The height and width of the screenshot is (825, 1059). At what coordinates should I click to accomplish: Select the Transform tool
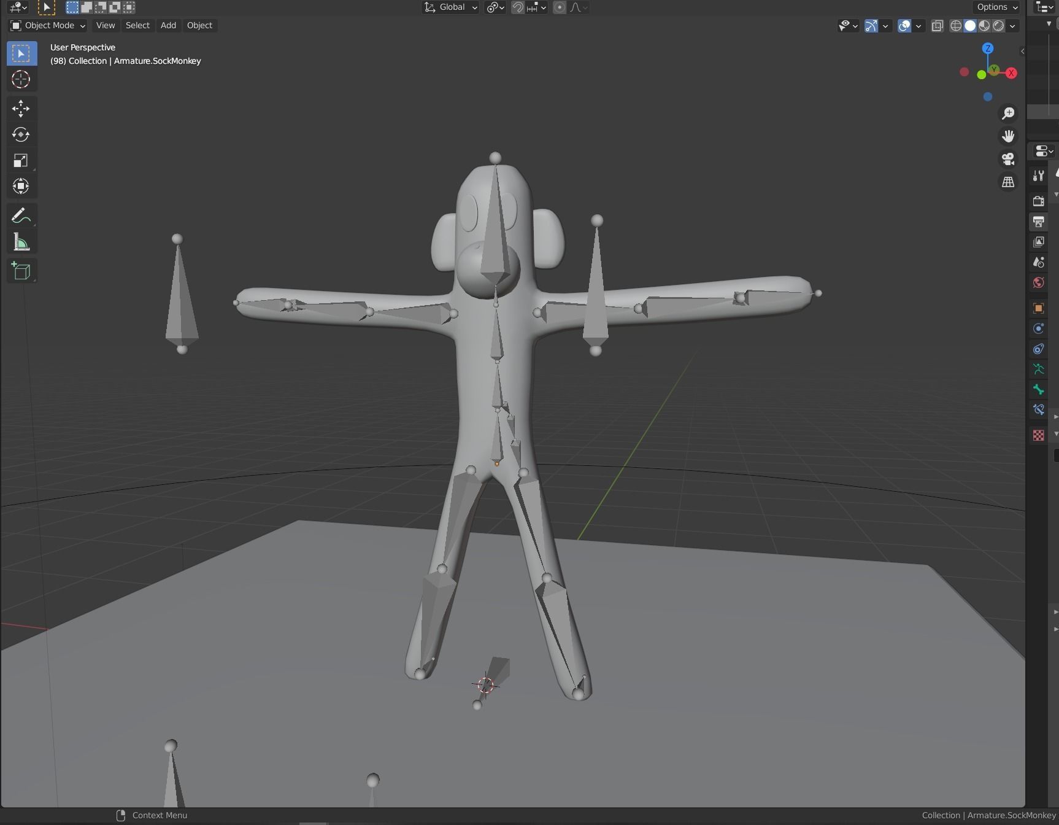[21, 186]
